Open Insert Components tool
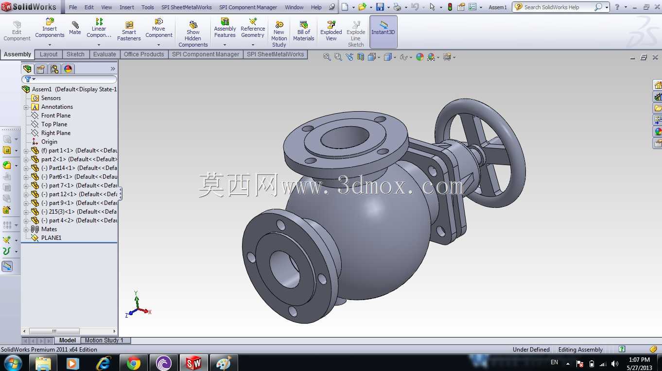The height and width of the screenshot is (371, 662). (50, 28)
